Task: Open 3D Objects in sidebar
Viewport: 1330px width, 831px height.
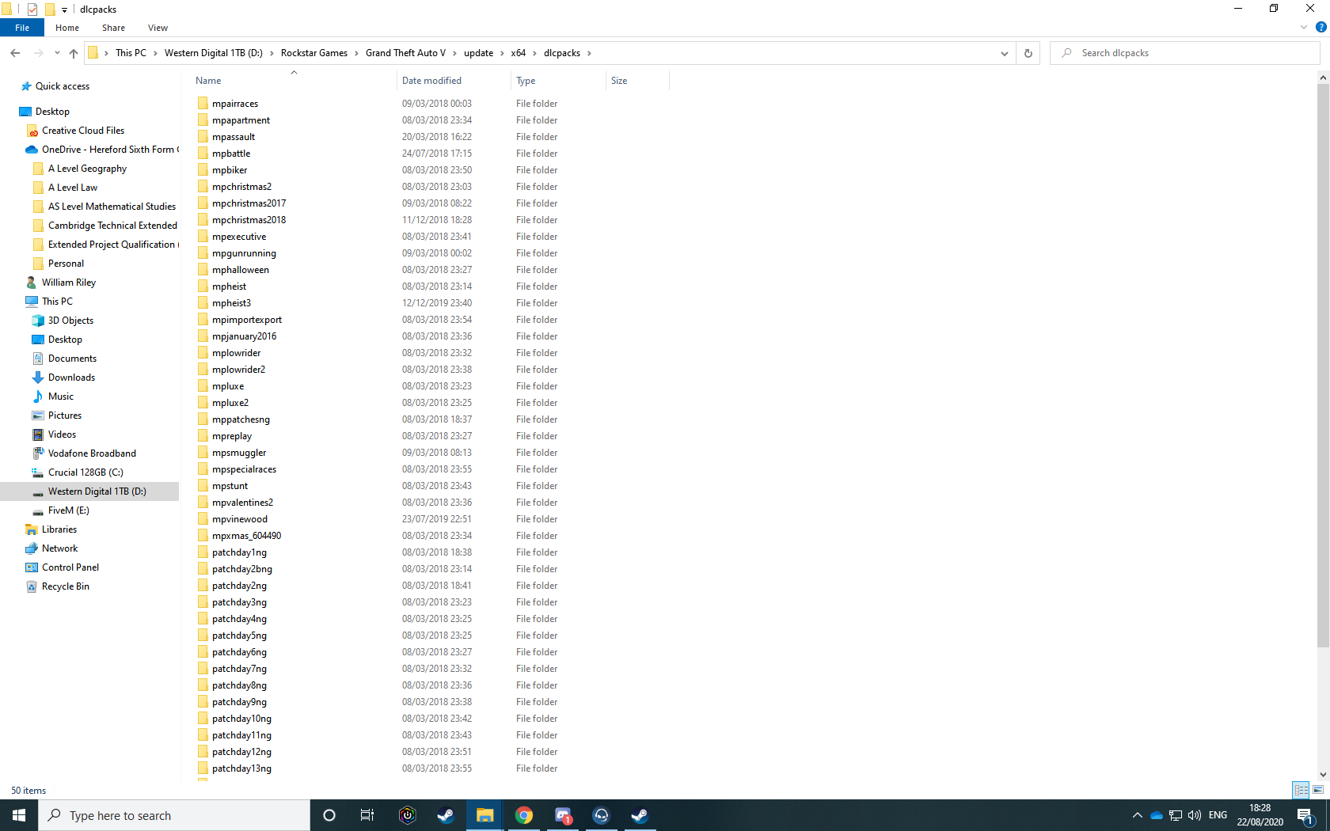Action: [70, 321]
